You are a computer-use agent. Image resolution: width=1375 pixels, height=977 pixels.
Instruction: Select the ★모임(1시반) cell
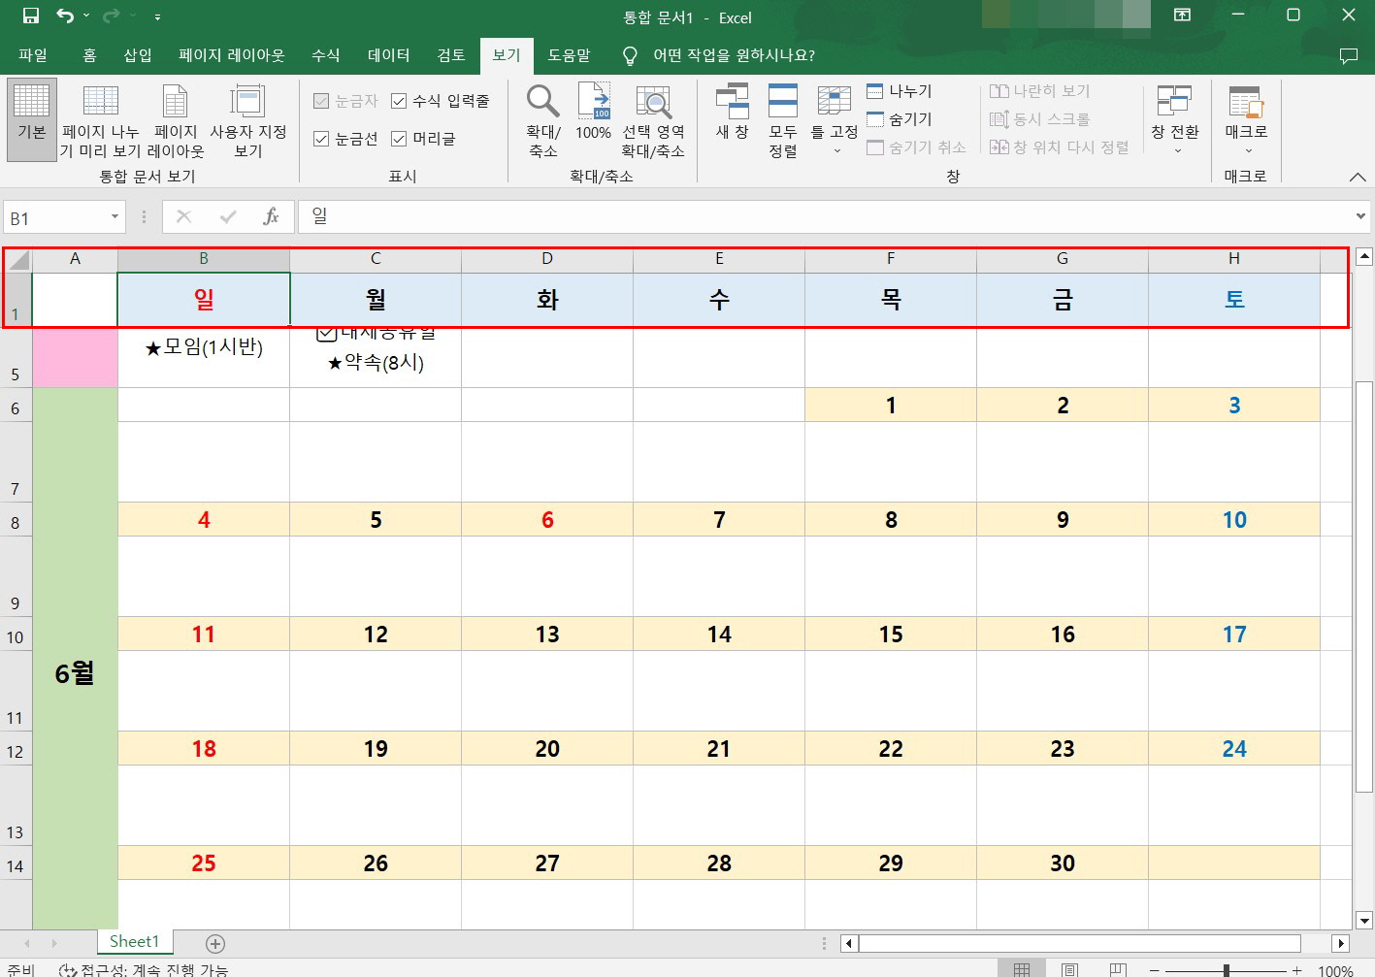pos(204,357)
